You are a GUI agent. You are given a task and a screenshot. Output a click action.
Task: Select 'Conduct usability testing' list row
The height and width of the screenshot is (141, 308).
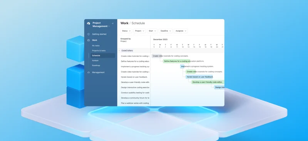point(135,93)
